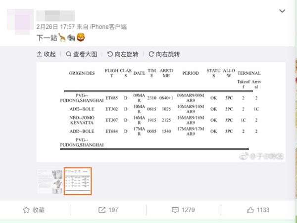This screenshot has height=223, width=297.
Task: Click the iPhone客户端 source link
Action: coord(108,27)
